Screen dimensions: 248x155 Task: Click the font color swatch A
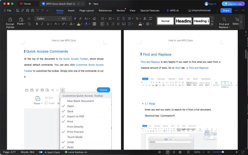point(86,24)
